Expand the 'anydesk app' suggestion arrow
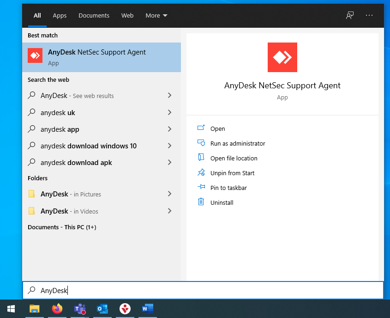Screen dimensions: 390x318 (170, 129)
